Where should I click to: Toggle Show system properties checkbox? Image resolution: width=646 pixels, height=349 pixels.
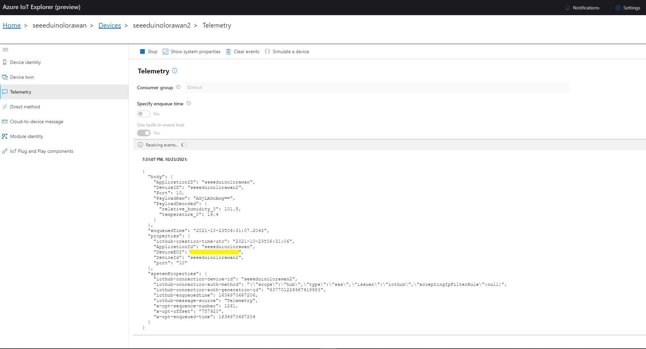tap(165, 51)
